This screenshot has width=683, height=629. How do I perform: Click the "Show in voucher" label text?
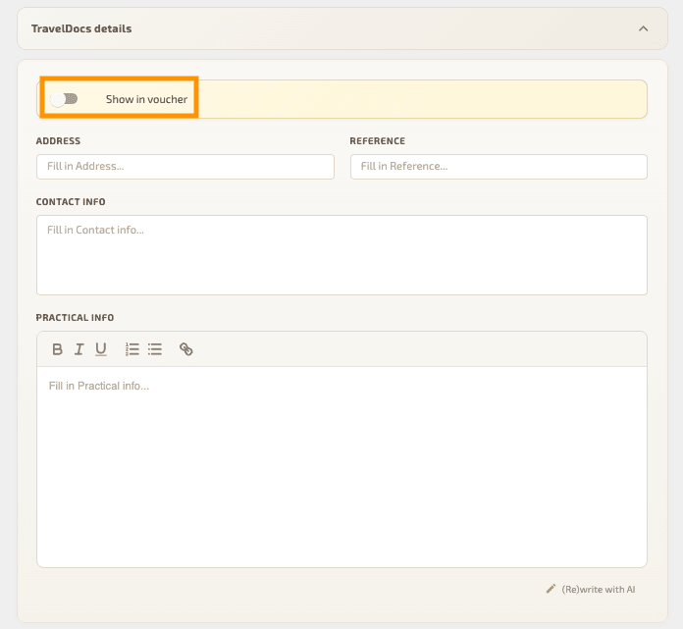[146, 99]
